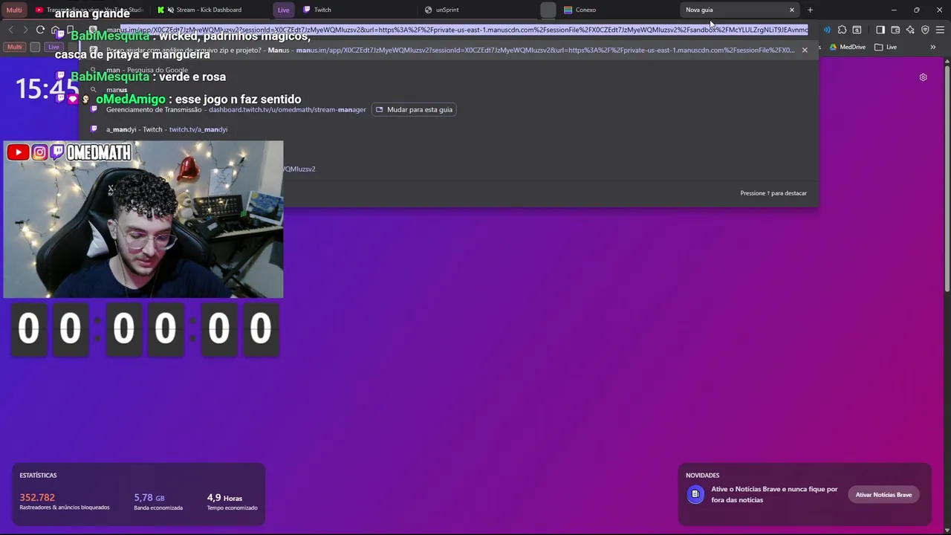Open a new tab with plus button
Image resolution: width=951 pixels, height=535 pixels.
[x=810, y=10]
